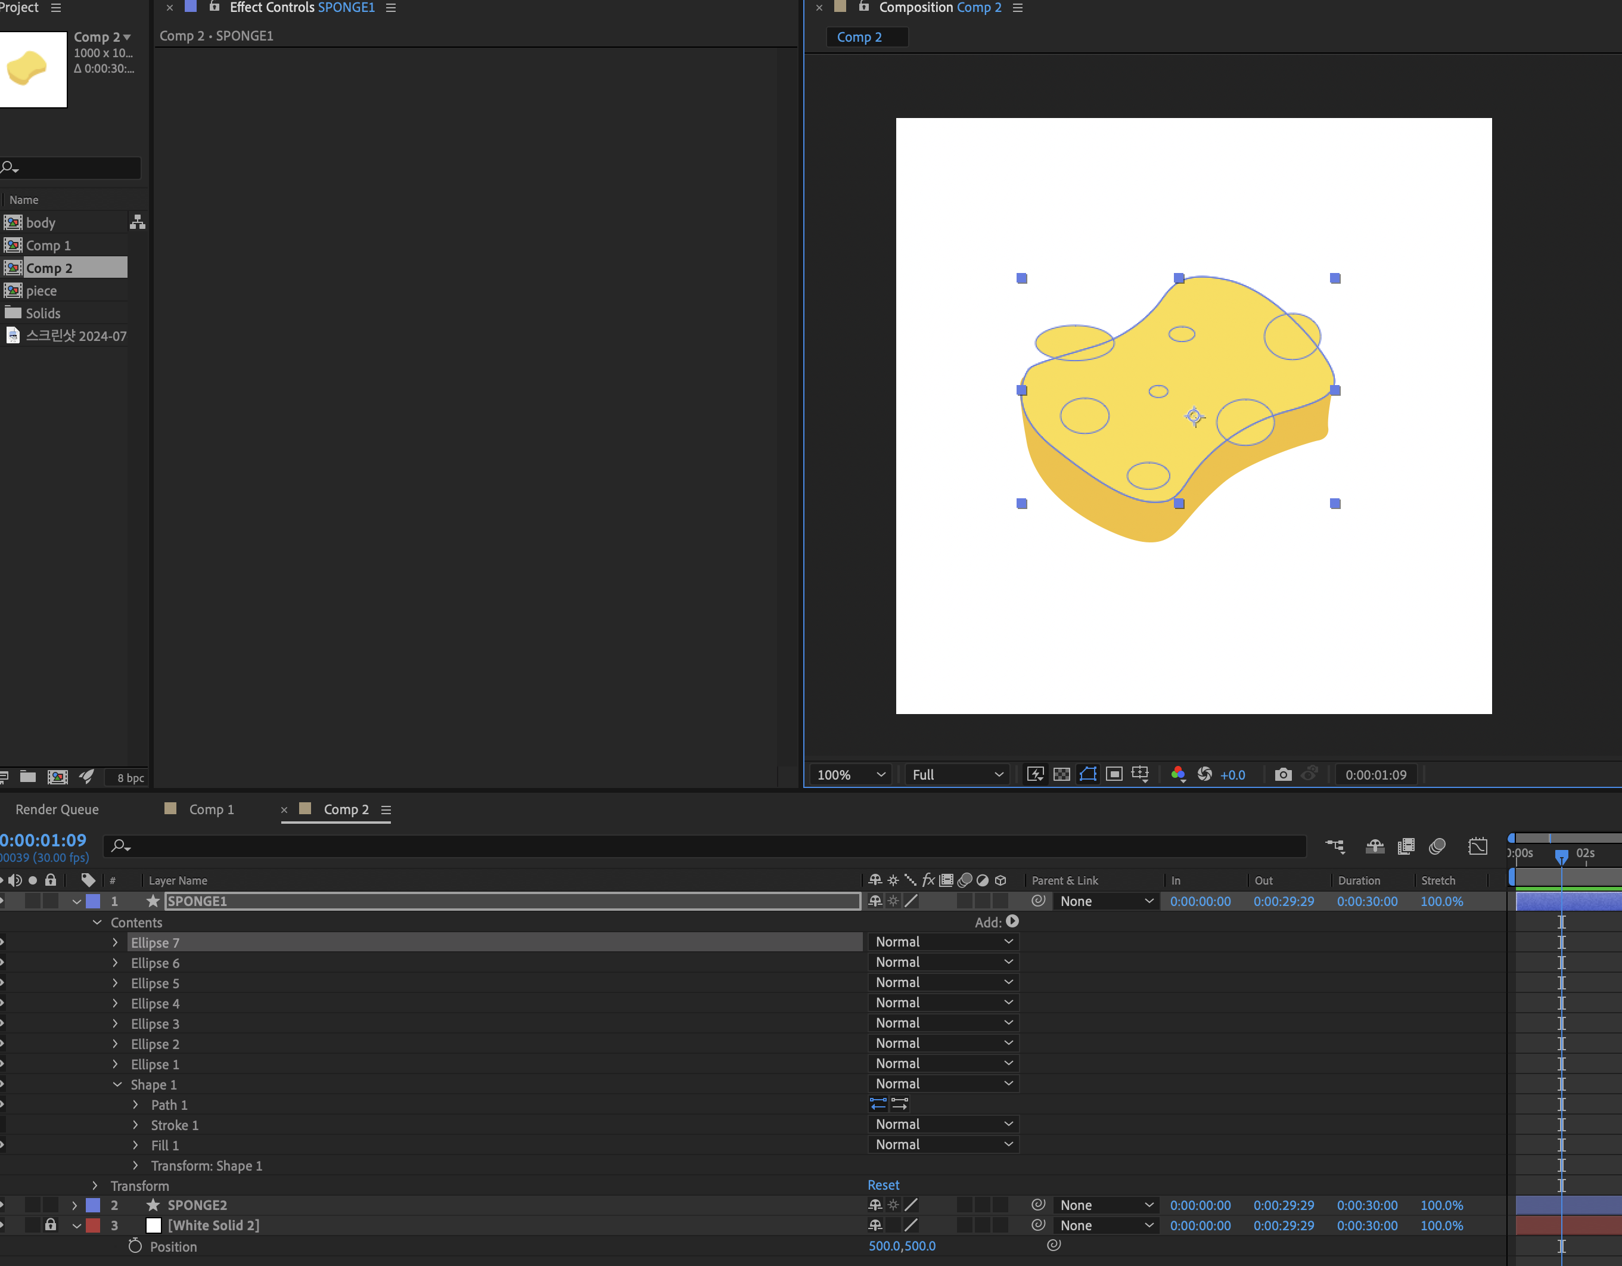Click Position stopwatch on White Solid 2
1622x1266 pixels.
135,1246
